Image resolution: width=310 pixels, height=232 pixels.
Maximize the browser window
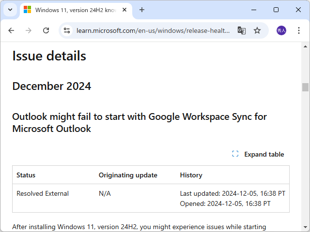[276, 10]
